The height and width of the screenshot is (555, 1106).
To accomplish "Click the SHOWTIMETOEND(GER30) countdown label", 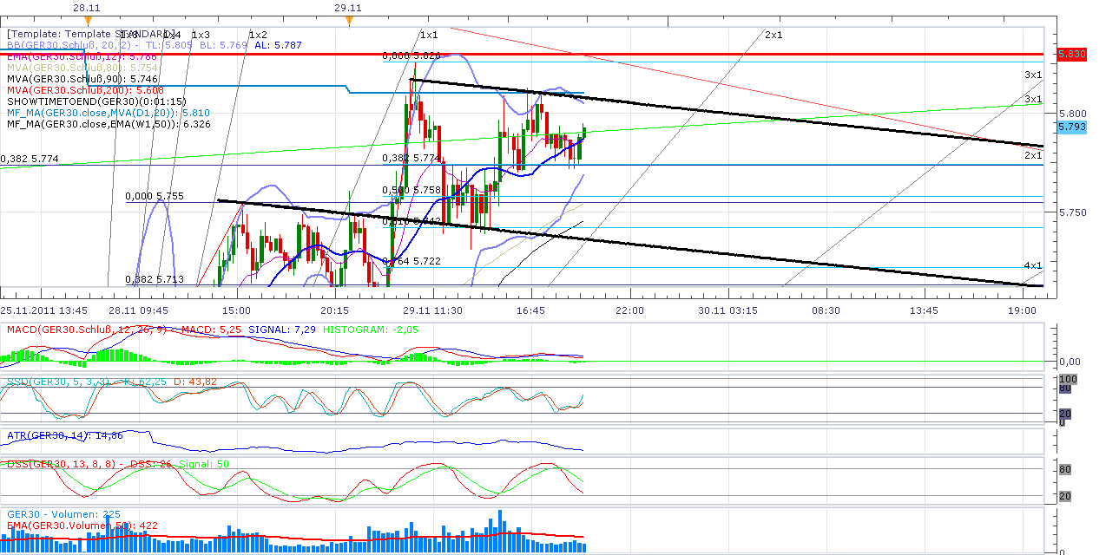I will (x=96, y=101).
